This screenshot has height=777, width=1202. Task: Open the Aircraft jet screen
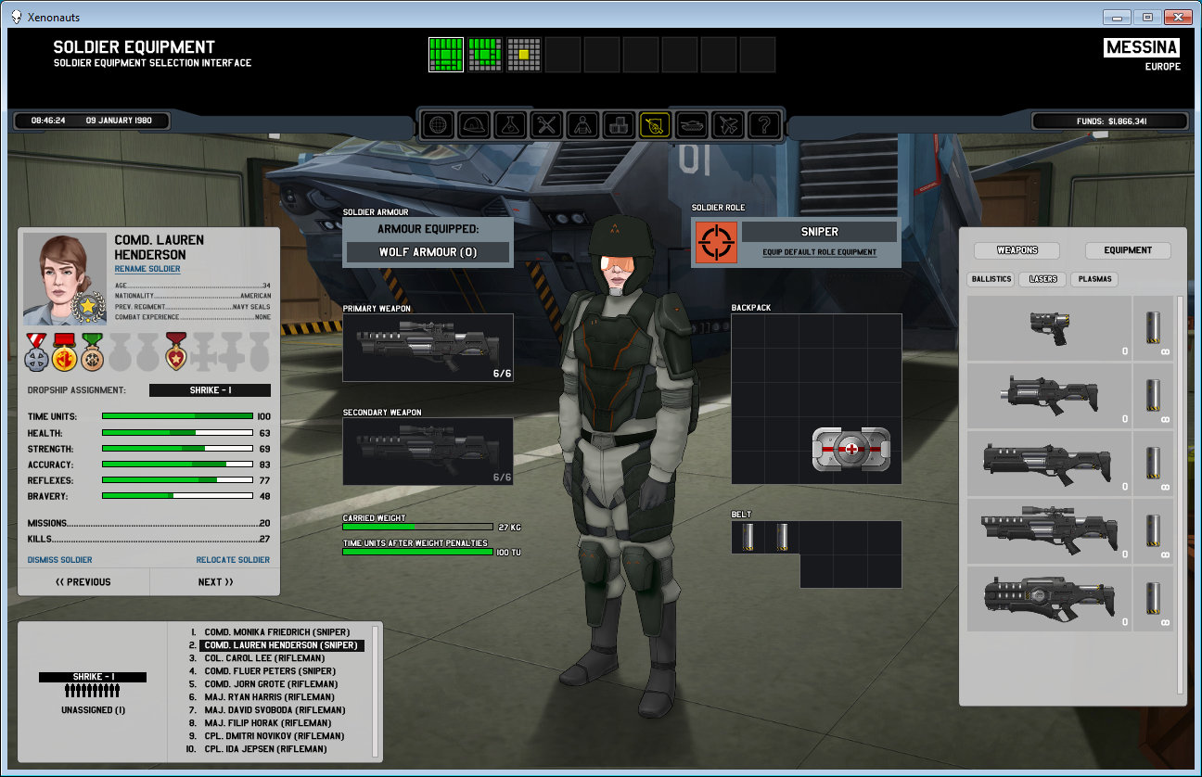[x=728, y=124]
